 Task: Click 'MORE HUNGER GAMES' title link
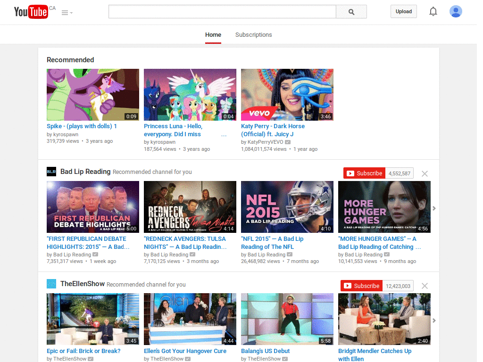380,243
